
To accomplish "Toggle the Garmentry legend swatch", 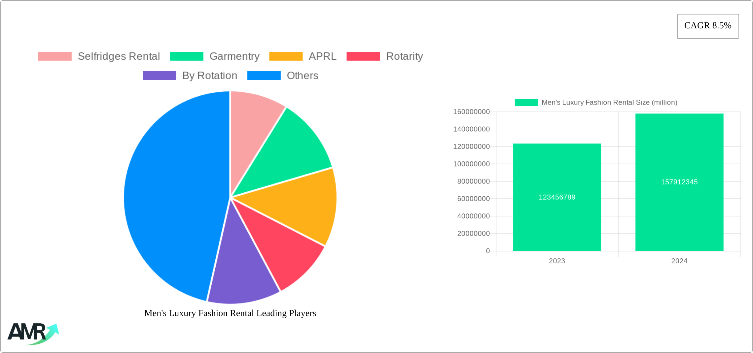I will pyautogui.click(x=187, y=56).
